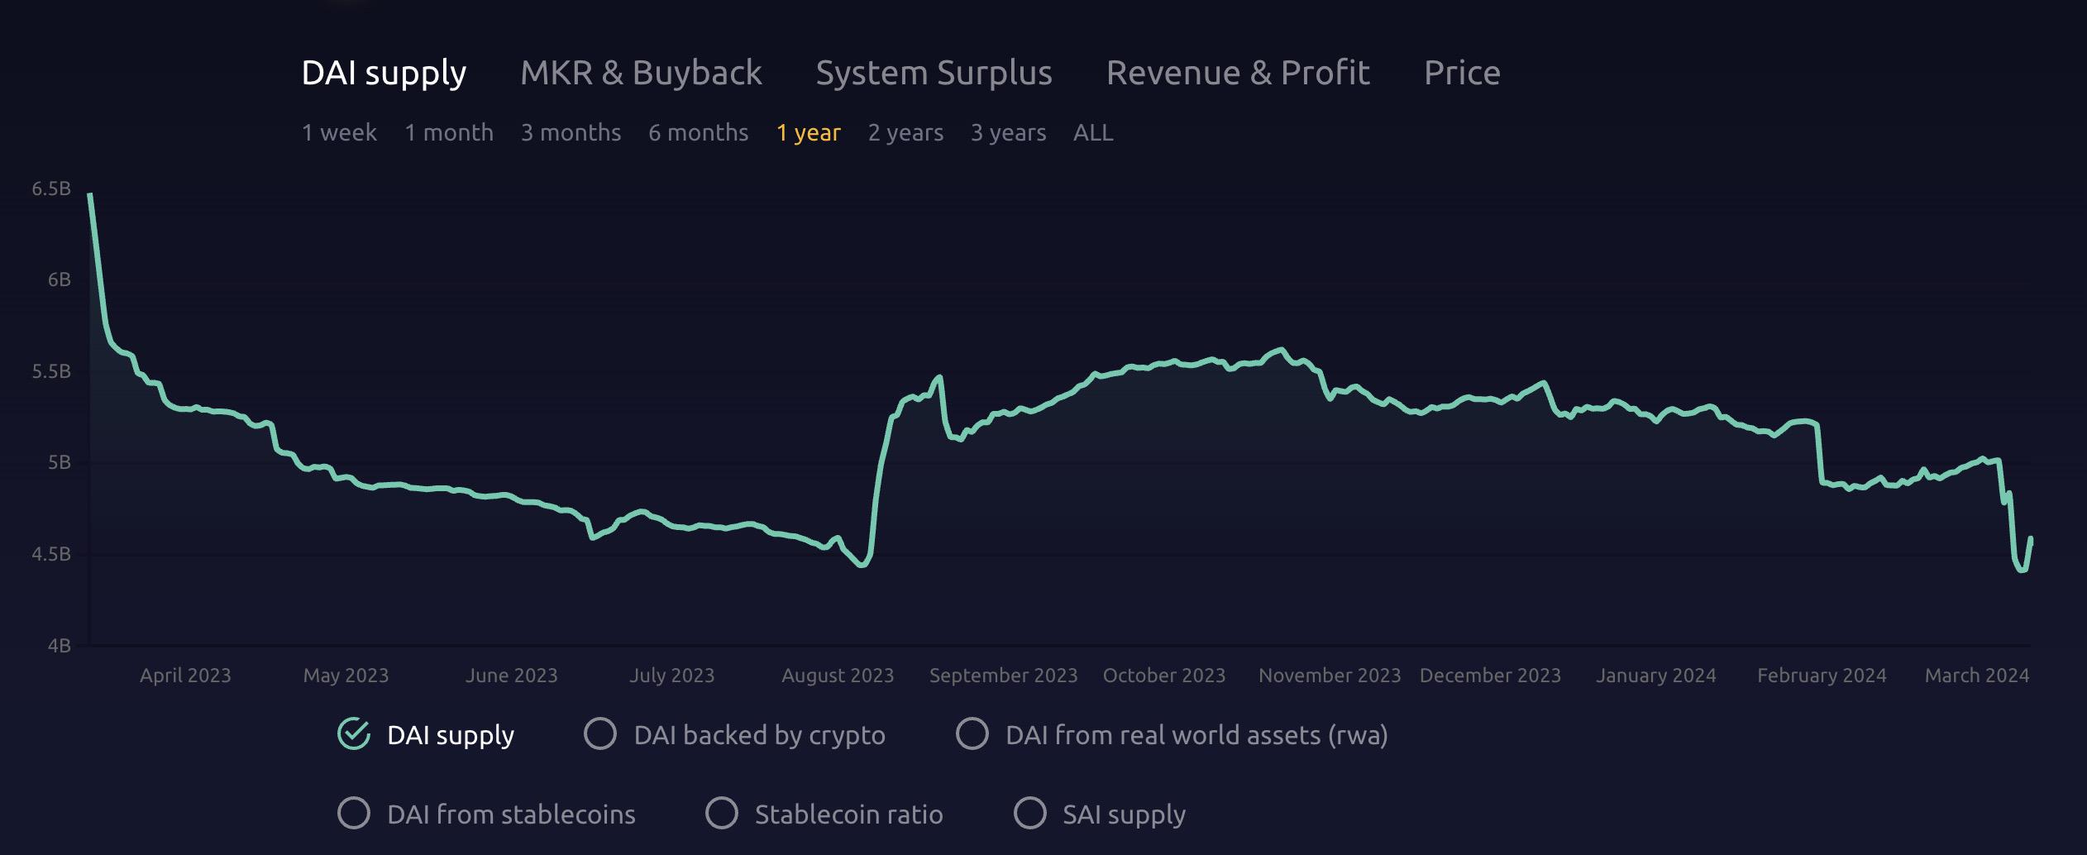Image resolution: width=2087 pixels, height=855 pixels.
Task: Set time range to 1 week
Action: click(x=339, y=132)
